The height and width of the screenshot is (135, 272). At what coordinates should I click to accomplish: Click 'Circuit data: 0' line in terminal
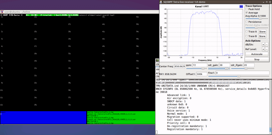pos(178,107)
